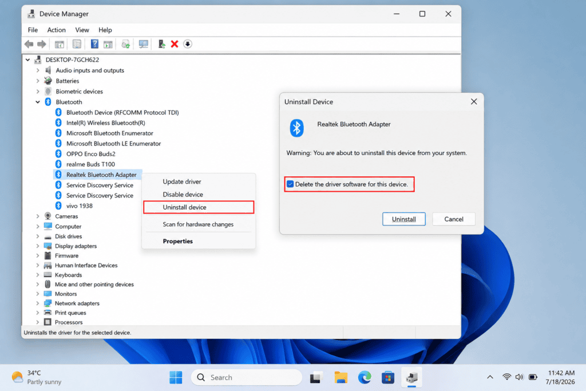The image size is (586, 391).
Task: Collapse the Bluetooth category
Action: click(38, 102)
